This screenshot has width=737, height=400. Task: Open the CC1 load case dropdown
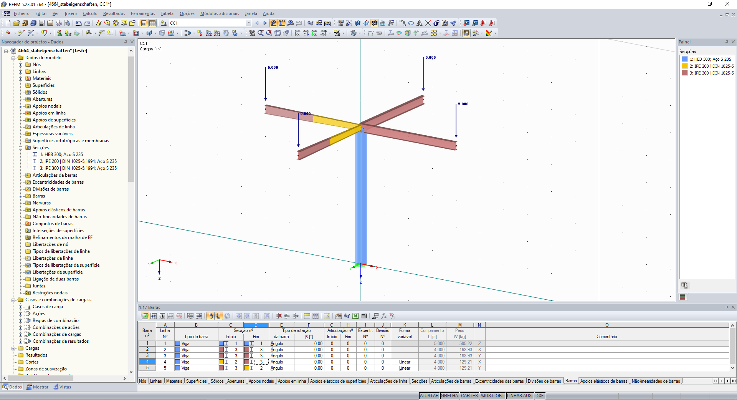(249, 23)
